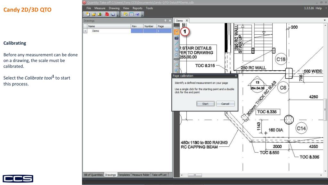The height and width of the screenshot is (185, 328).
Task: Open the Measure menu
Action: pyautogui.click(x=100, y=8)
